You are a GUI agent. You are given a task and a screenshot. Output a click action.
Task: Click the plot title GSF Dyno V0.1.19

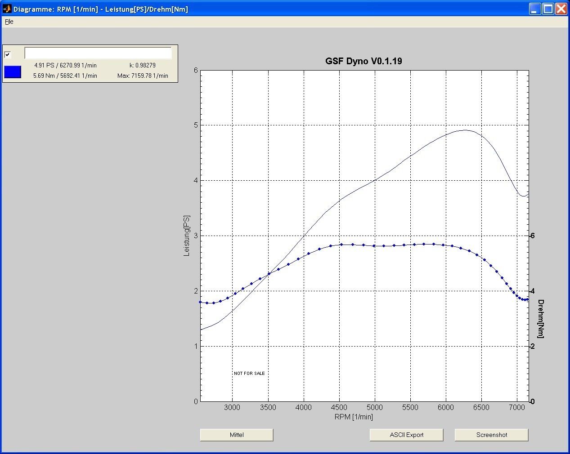(x=364, y=61)
